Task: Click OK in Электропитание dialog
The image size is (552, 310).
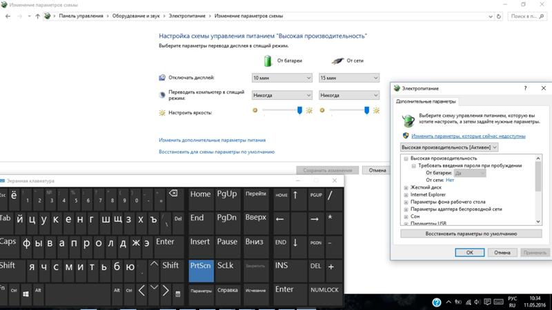Action: pyautogui.click(x=470, y=253)
